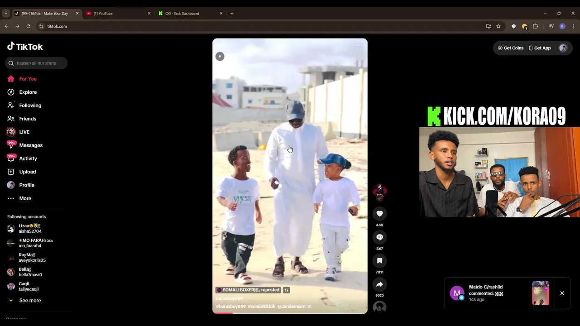Open the sound disc below share
The image size is (580, 326).
click(x=380, y=307)
